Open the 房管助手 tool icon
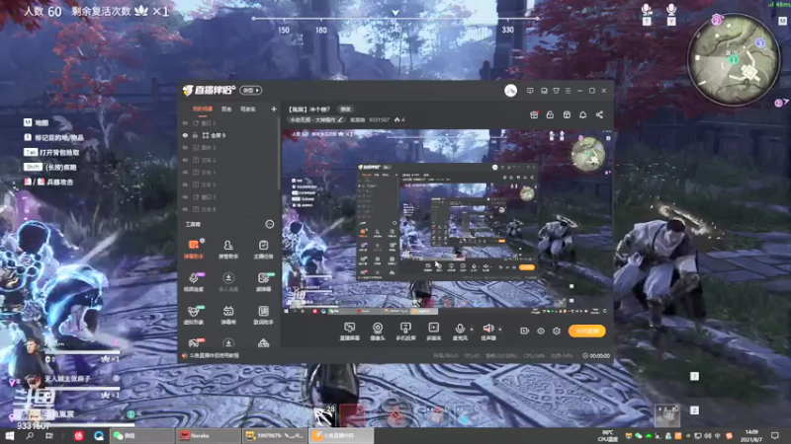 coord(228,249)
